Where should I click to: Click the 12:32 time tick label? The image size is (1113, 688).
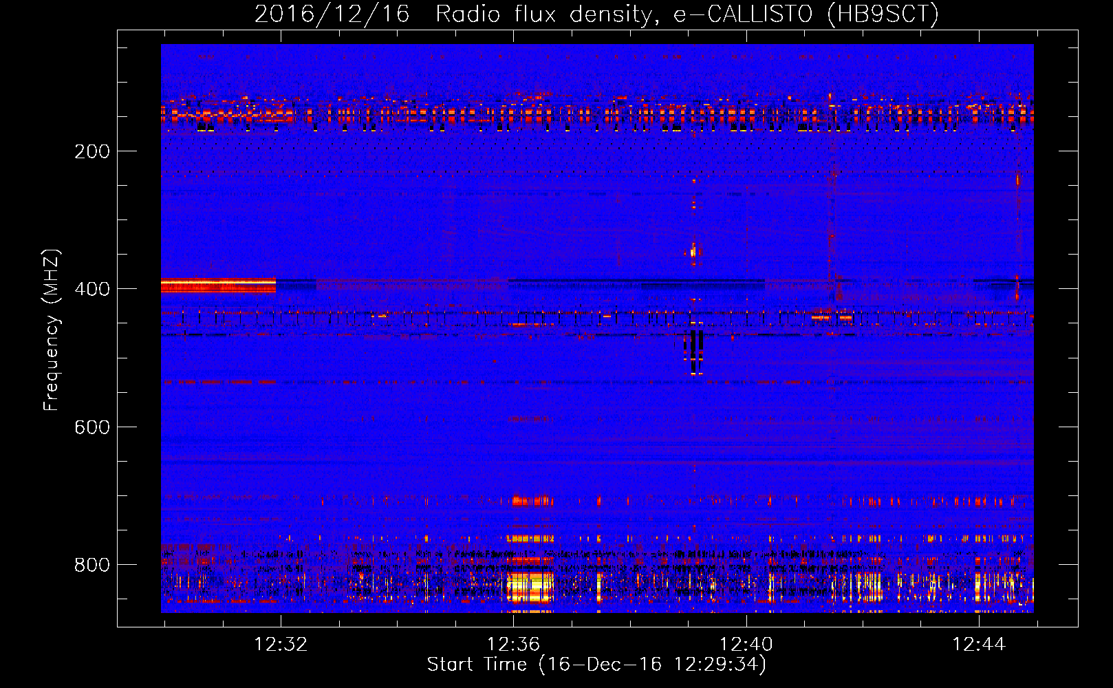[281, 645]
